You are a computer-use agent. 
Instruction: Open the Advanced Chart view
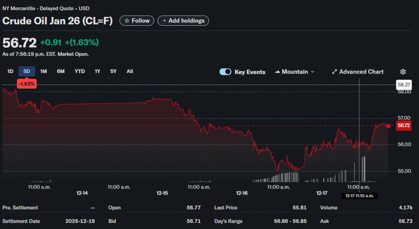tap(358, 72)
